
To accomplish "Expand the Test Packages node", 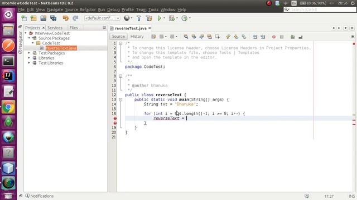I will coord(29,53).
